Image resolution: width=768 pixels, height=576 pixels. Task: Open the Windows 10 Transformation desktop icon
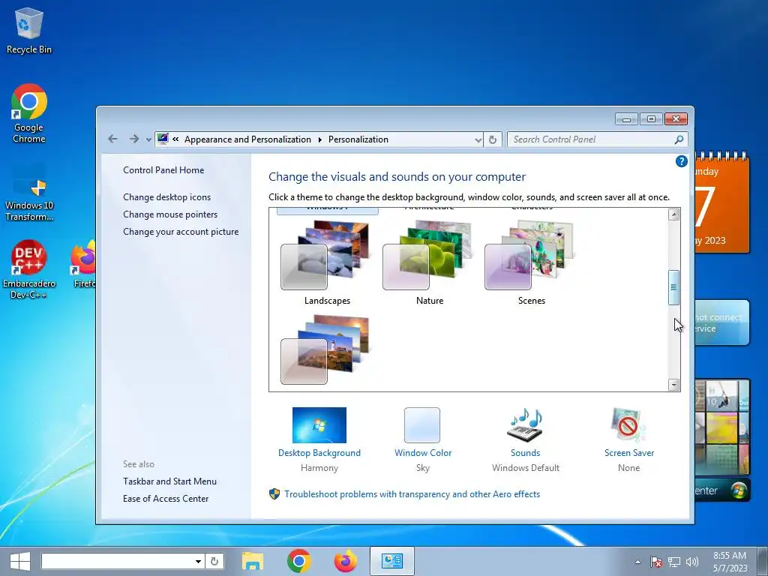(x=29, y=193)
